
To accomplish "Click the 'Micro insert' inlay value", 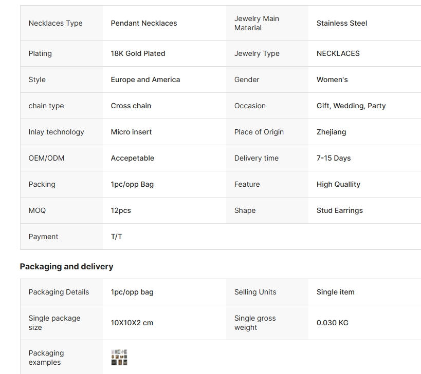I will pyautogui.click(x=131, y=132).
